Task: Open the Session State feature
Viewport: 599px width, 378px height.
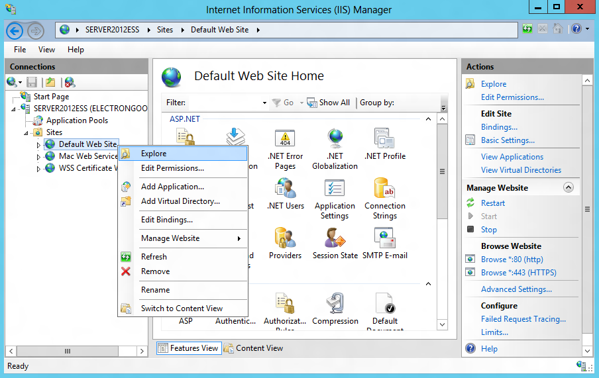Action: [x=335, y=244]
